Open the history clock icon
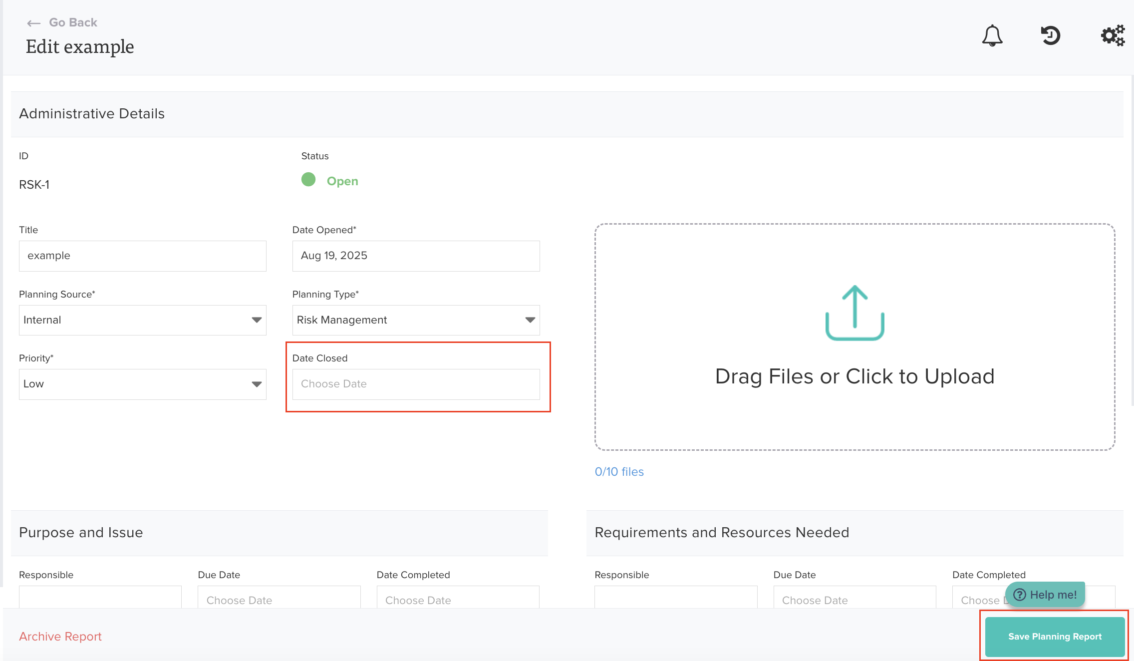Image resolution: width=1134 pixels, height=661 pixels. pyautogui.click(x=1050, y=35)
